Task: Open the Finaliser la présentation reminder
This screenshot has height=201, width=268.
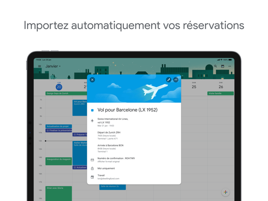Action: click(x=59, y=131)
